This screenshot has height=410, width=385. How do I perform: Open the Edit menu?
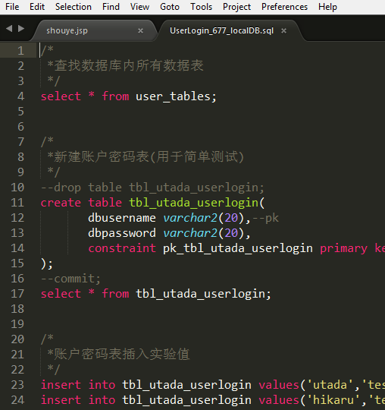(37, 7)
